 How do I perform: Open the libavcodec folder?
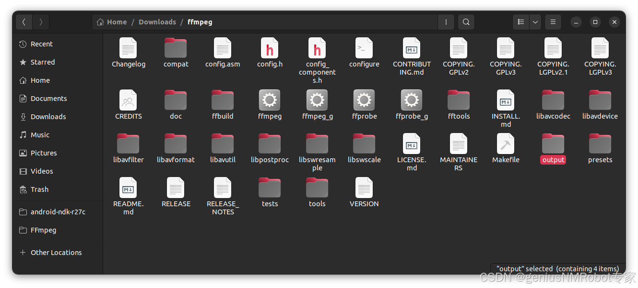(x=553, y=100)
